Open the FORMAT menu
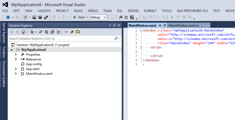Screen dimensions: 235x120 point(150,11)
